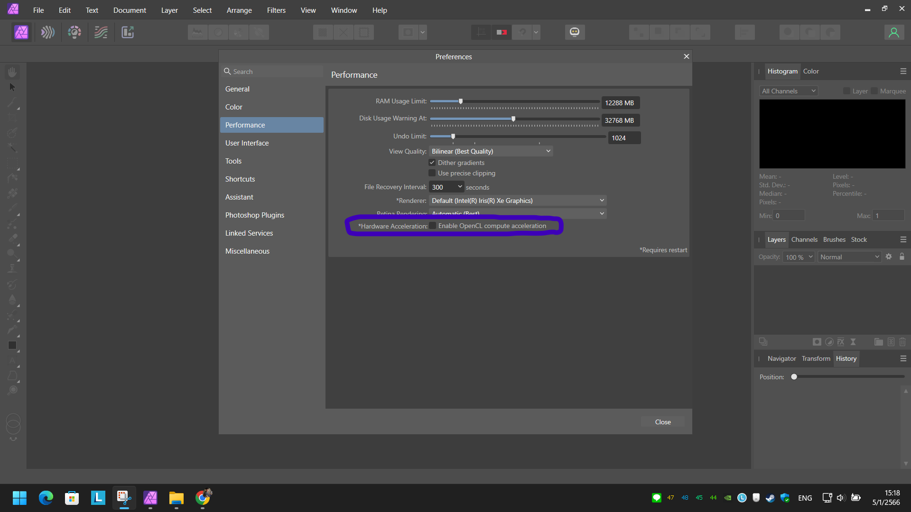Click the Group Layers folder icon
The width and height of the screenshot is (911, 512).
click(x=879, y=342)
